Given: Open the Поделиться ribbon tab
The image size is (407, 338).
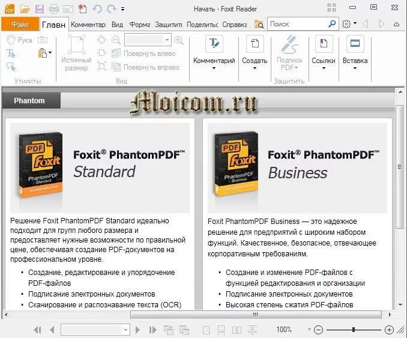Looking at the screenshot, I should [202, 25].
